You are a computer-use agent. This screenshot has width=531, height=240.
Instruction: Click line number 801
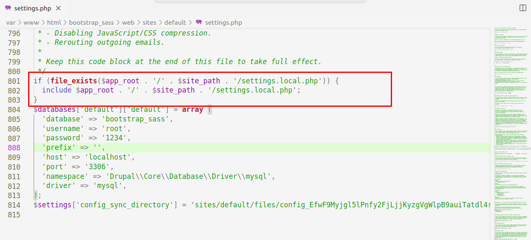[14, 80]
